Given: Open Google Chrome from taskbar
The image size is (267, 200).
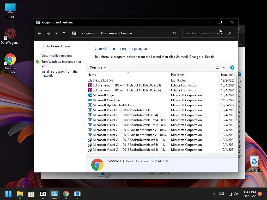Looking at the screenshot, I should pyautogui.click(x=66, y=194).
